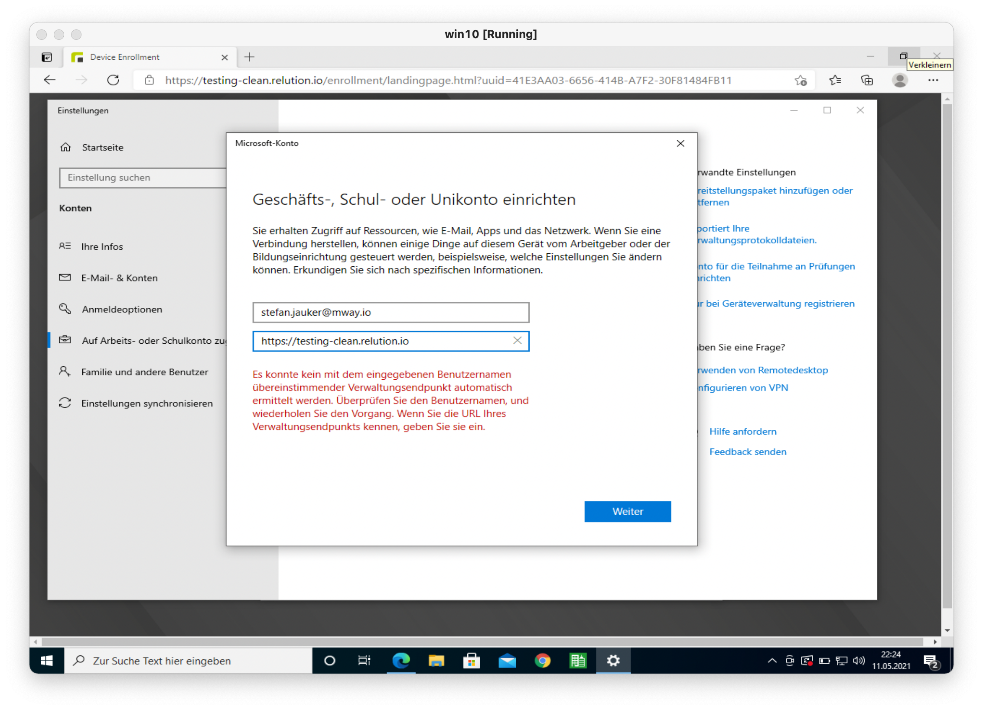Click the E-Mail envelope icon in the sidebar

pos(65,278)
